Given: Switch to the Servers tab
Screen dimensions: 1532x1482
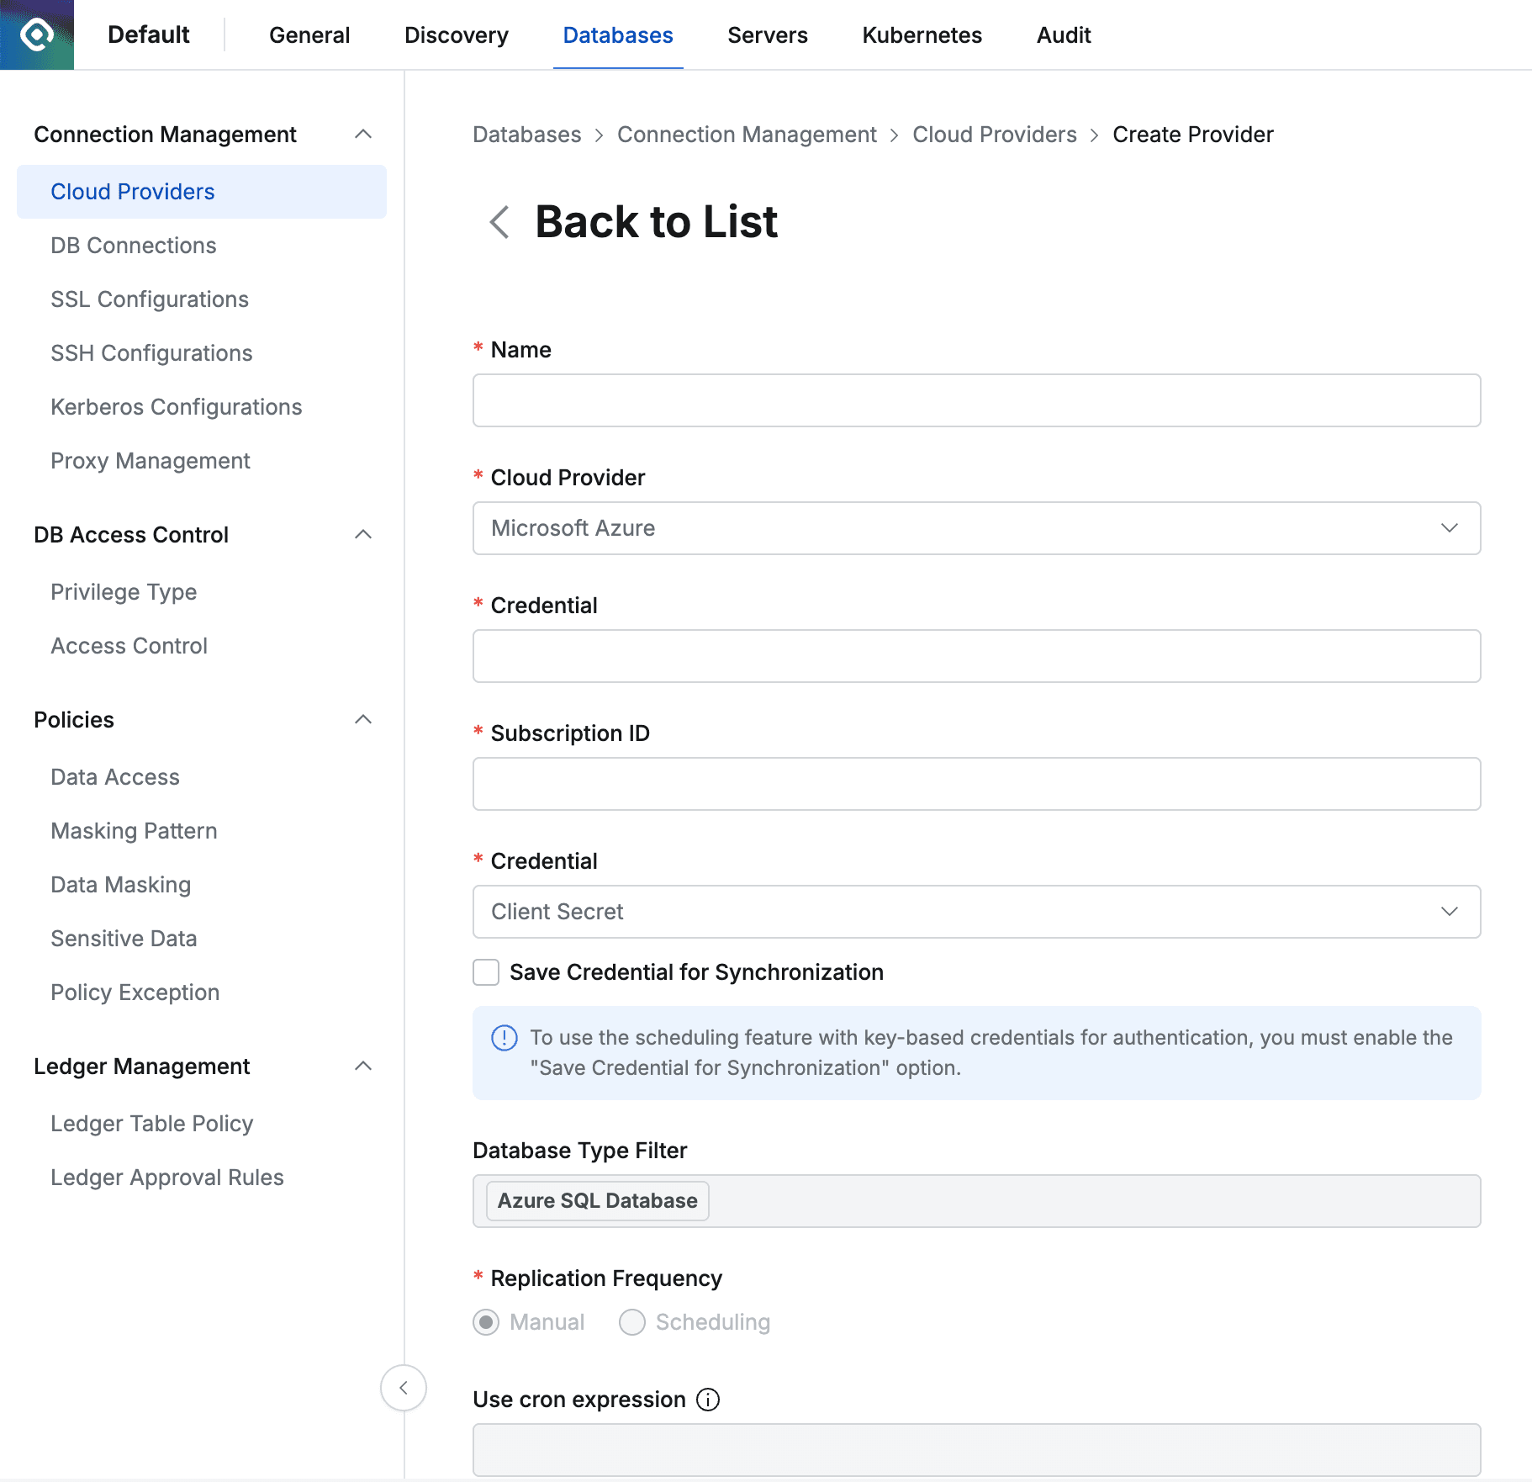Looking at the screenshot, I should (767, 34).
